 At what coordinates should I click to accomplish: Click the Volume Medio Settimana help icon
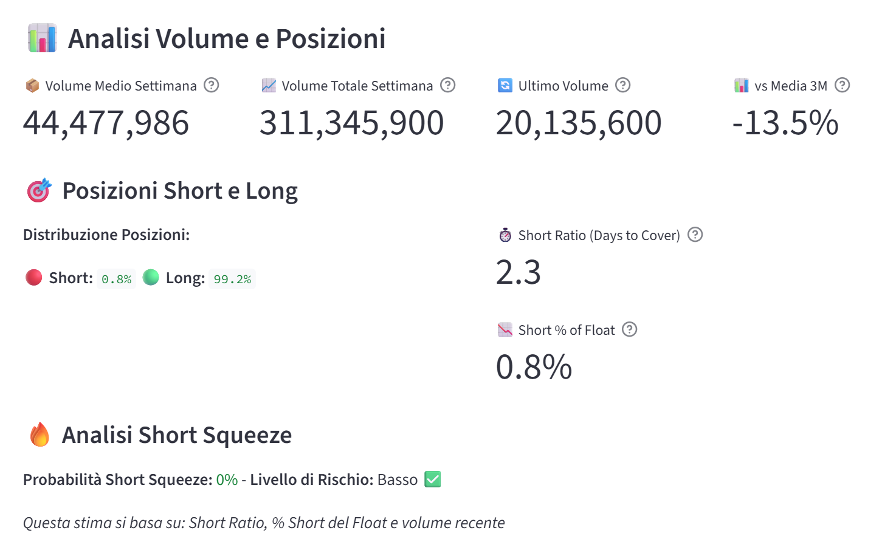click(211, 85)
